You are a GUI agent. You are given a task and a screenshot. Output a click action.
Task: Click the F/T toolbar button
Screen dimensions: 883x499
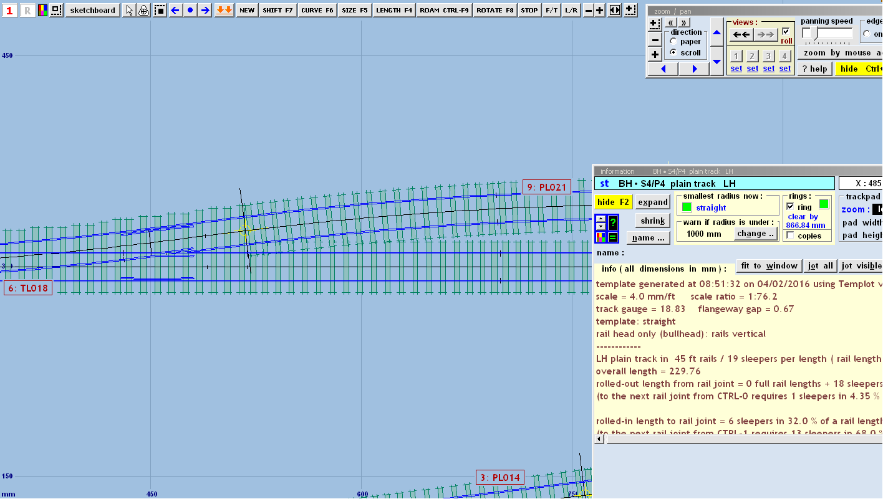click(552, 10)
